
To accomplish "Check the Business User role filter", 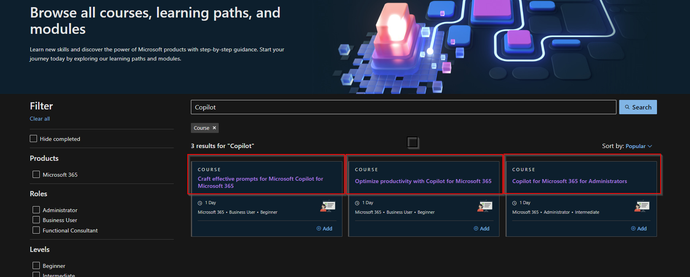I will (36, 220).
